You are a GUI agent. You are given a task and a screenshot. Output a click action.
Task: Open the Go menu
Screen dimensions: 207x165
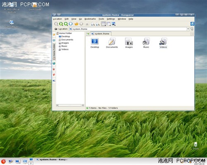pyautogui.click(x=80, y=19)
